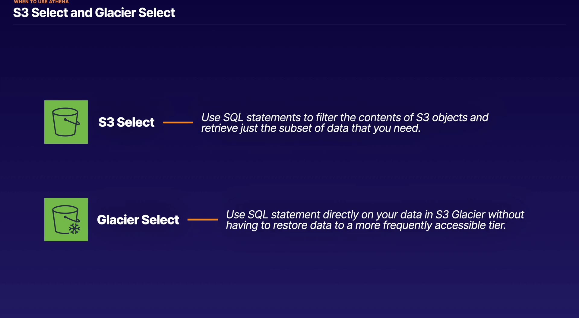Click "retrieve just the subset of data" line
The height and width of the screenshot is (318, 579).
point(311,128)
